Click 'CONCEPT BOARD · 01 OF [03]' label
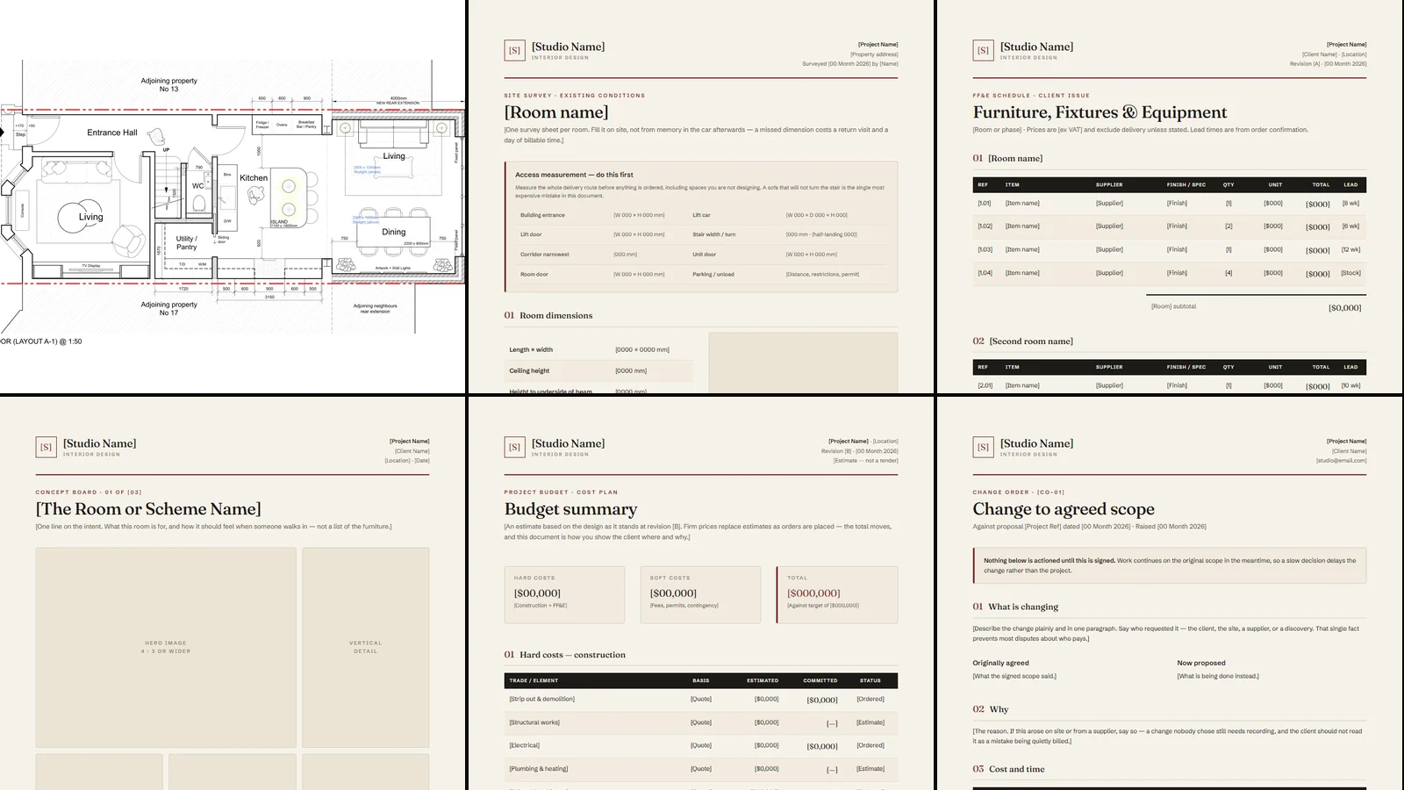This screenshot has height=790, width=1404. tap(89, 492)
